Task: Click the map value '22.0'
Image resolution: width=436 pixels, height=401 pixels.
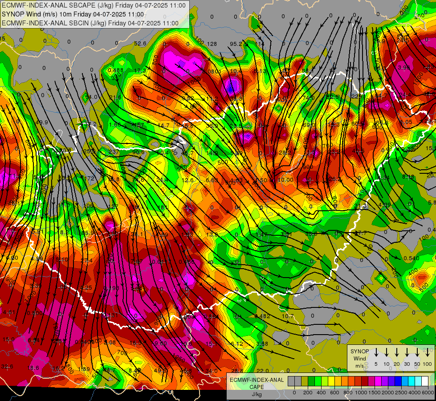Action: 262,371
